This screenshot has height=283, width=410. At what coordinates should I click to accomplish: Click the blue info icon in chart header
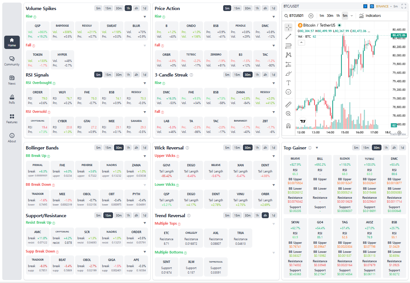tap(365, 6)
